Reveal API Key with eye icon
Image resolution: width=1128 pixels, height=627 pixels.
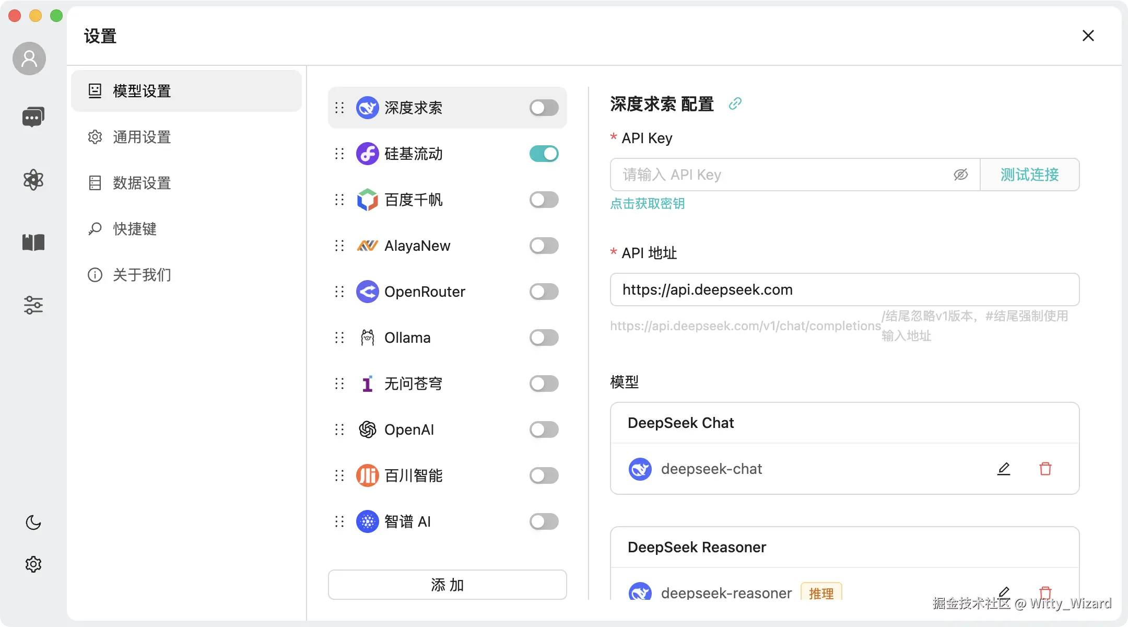[x=961, y=175]
